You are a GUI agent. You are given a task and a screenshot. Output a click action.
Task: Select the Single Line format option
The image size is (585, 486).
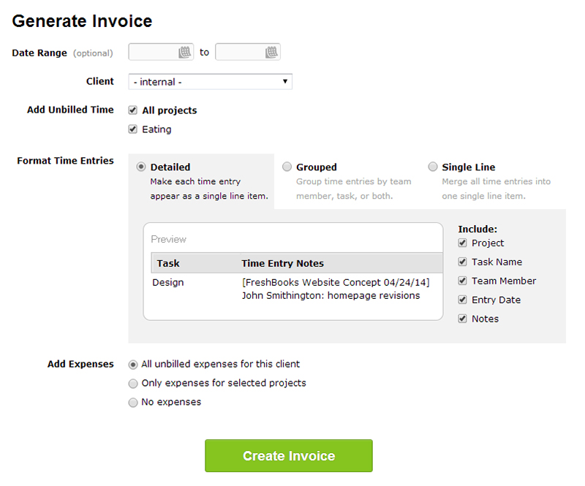click(433, 167)
